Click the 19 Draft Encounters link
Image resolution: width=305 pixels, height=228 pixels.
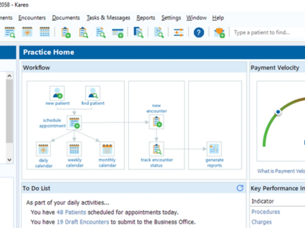[83, 222]
